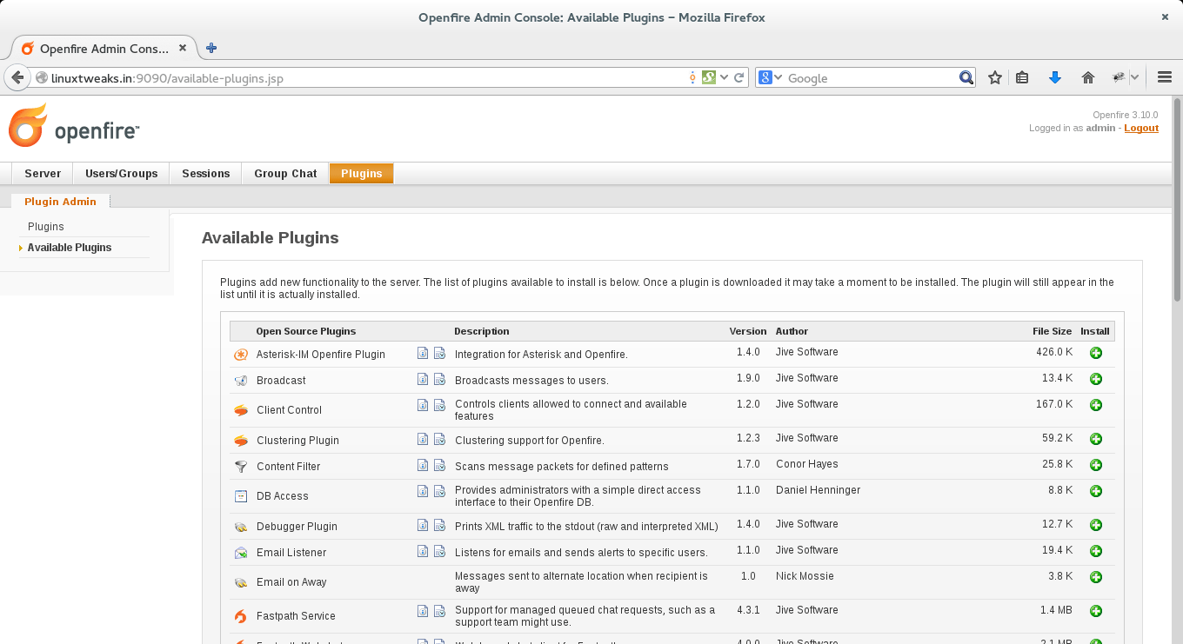Select the Plugins tab
Viewport: 1183px width, 644px height.
pos(362,174)
